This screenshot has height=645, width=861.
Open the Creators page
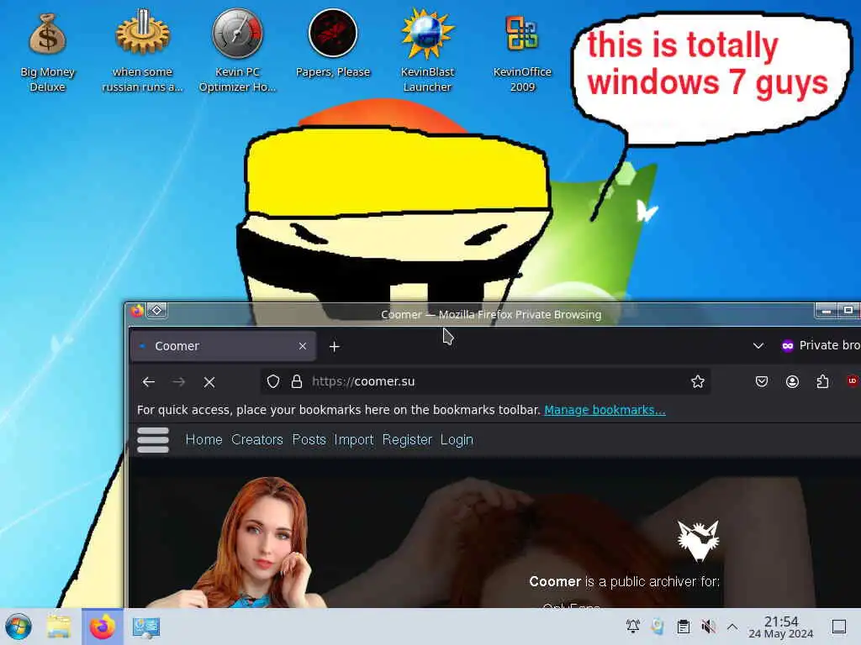coord(257,440)
